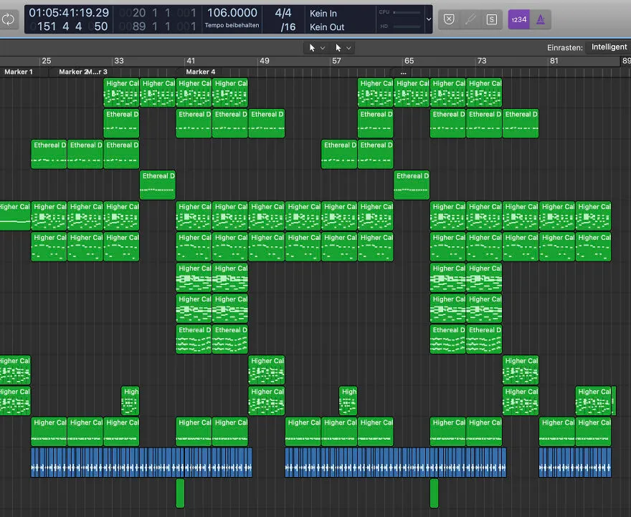This screenshot has width=631, height=517.
Task: Select Marker 4 in the marker track
Action: point(200,72)
